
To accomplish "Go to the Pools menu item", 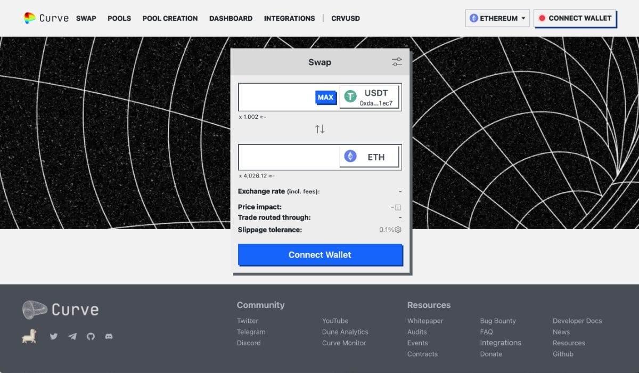I will pos(119,18).
